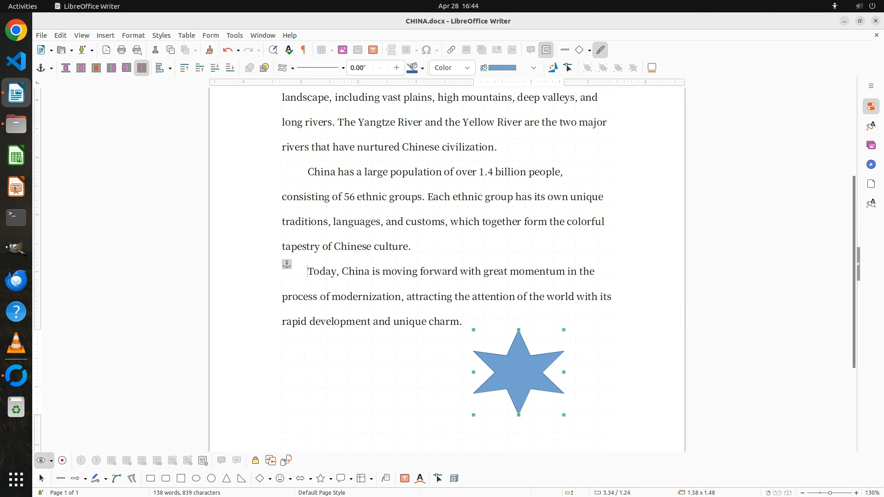
Task: Click the line width input field
Action: click(x=360, y=68)
